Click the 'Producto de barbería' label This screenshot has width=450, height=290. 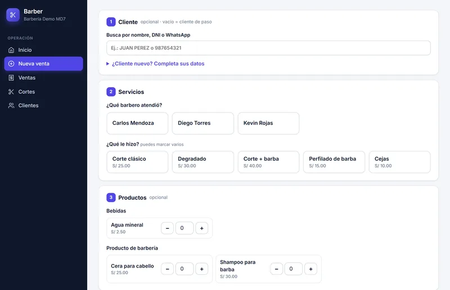132,248
